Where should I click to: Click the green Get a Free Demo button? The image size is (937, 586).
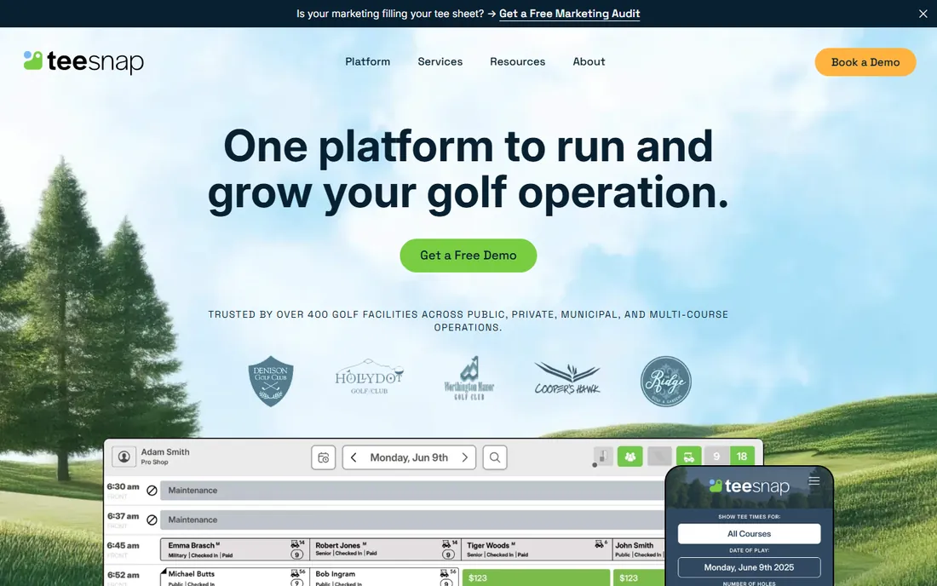pos(468,256)
